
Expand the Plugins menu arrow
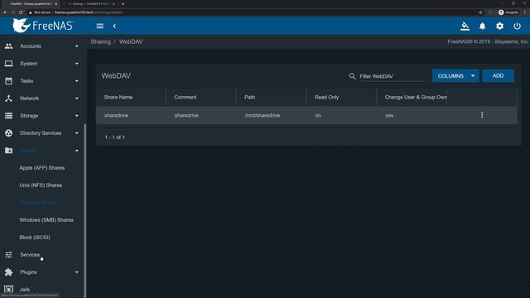(77, 272)
